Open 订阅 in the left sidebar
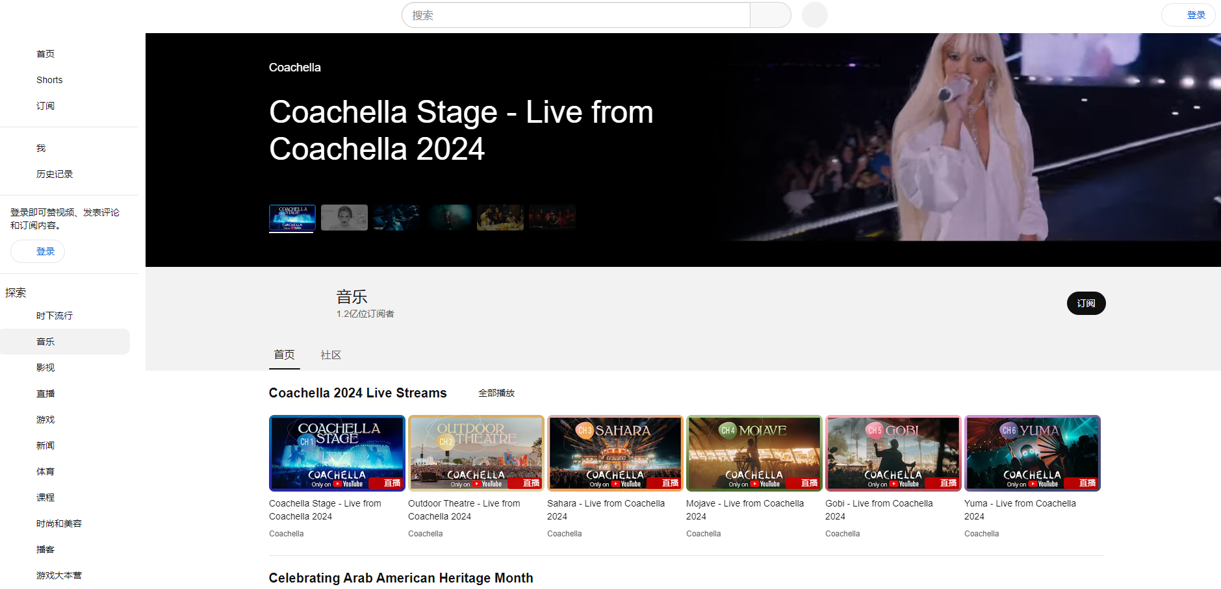The image size is (1221, 589). (x=65, y=106)
